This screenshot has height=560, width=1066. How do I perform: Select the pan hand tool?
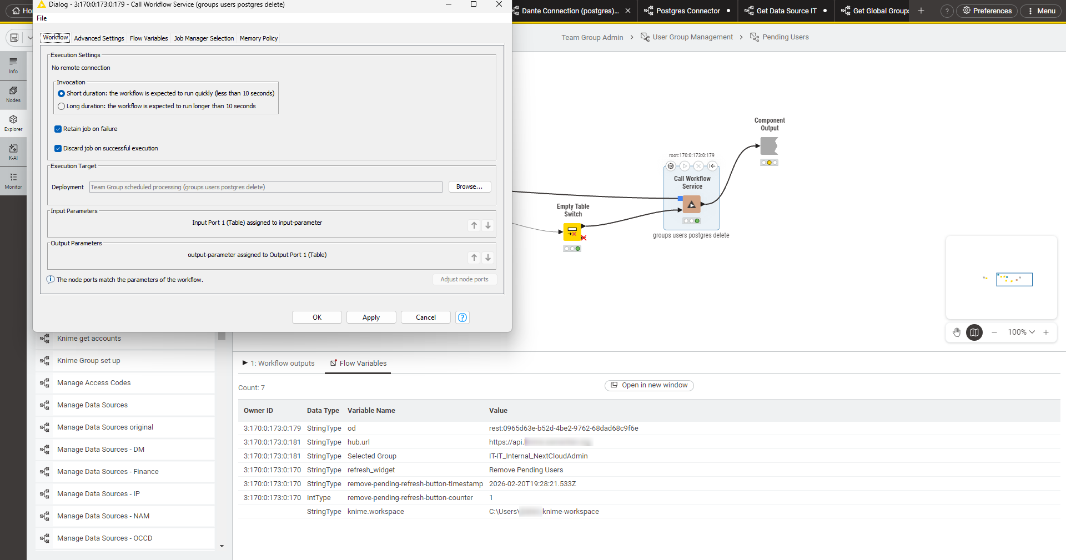click(x=957, y=332)
